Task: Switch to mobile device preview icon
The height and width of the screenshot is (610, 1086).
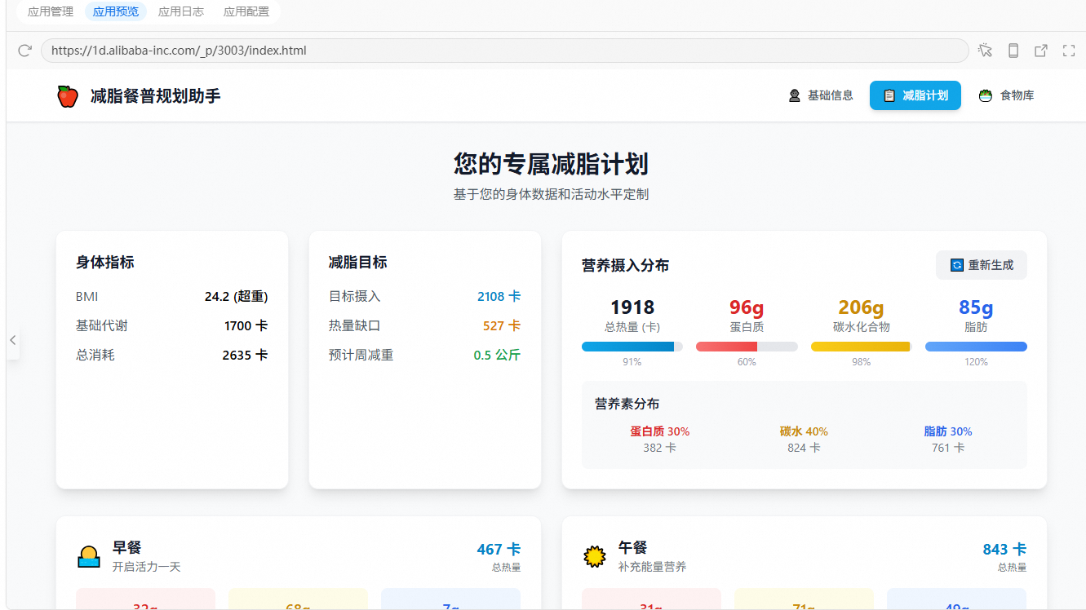Action: click(x=1013, y=51)
